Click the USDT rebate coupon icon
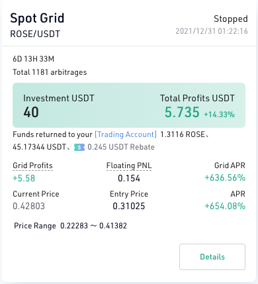The width and height of the screenshot is (258, 284). [x=79, y=147]
